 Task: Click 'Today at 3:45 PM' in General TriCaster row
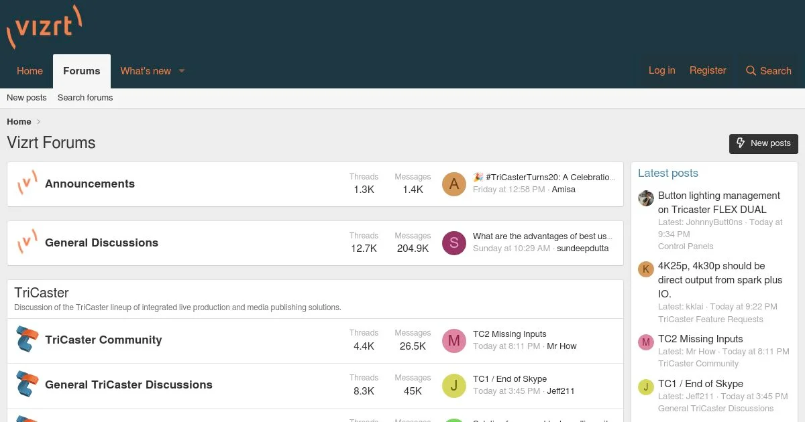[x=506, y=391]
